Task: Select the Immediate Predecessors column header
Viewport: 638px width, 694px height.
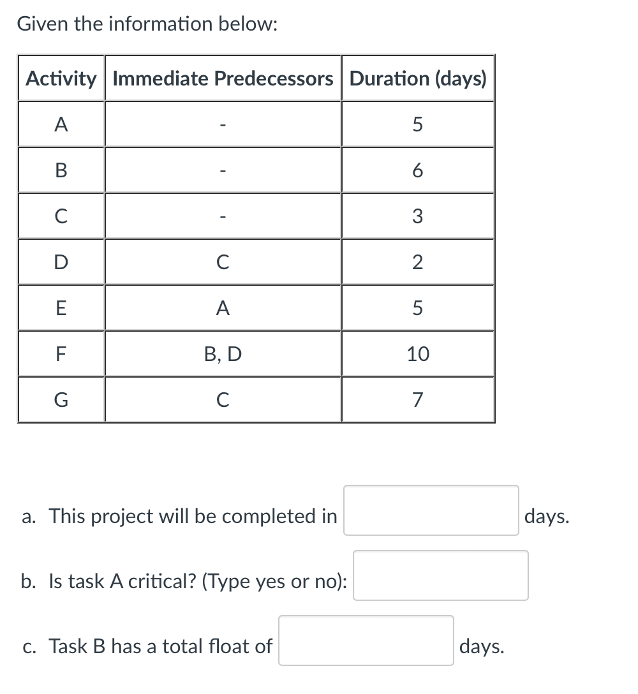Action: 223,78
